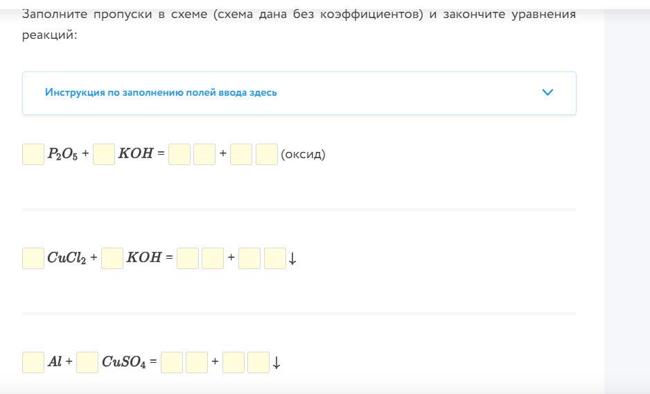Viewport: 650px width, 394px height.
Task: Select first product formula field in Al equation
Action: pos(197,363)
